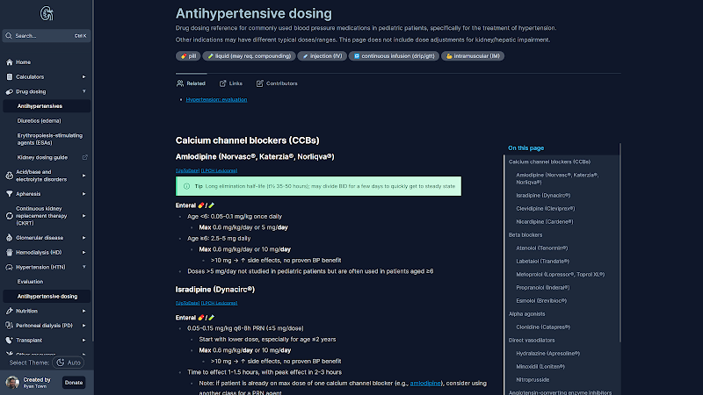Click the Acid/base disorders icon
703x395 pixels.
coord(10,176)
